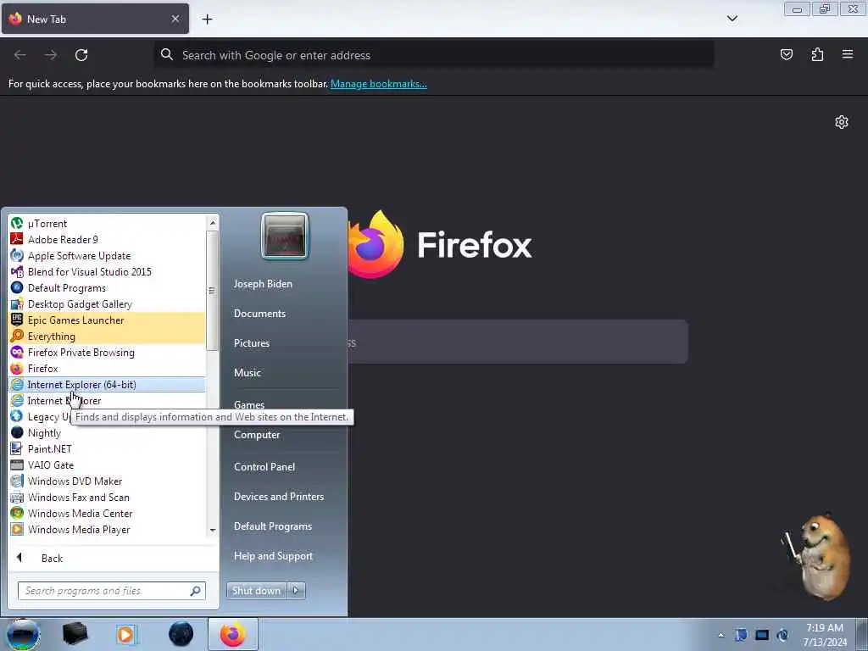Open Windows Media Player from the list
Screen dimensions: 868x651
[107, 529]
